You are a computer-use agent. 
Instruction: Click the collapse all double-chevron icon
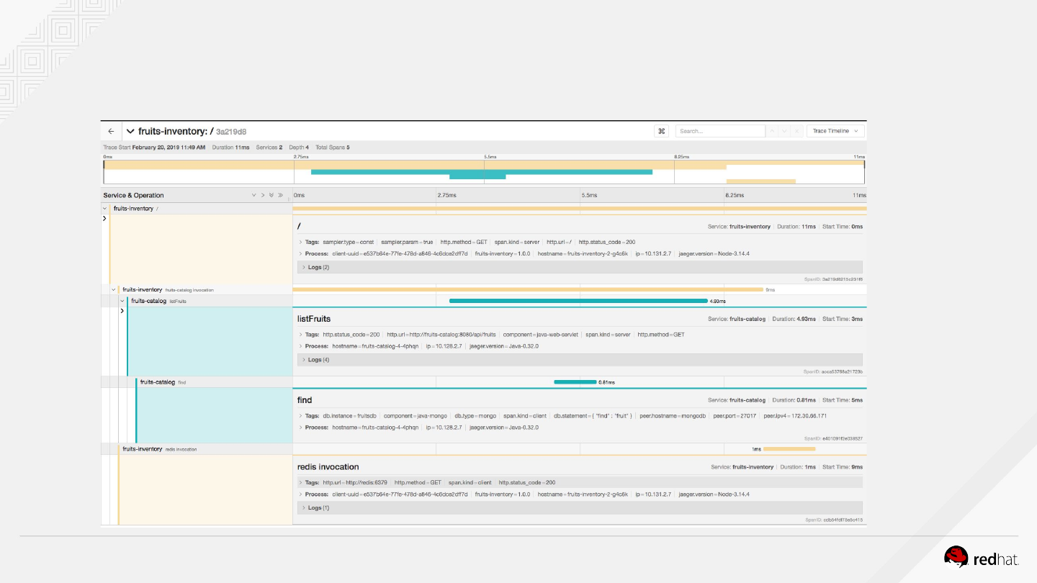(280, 195)
